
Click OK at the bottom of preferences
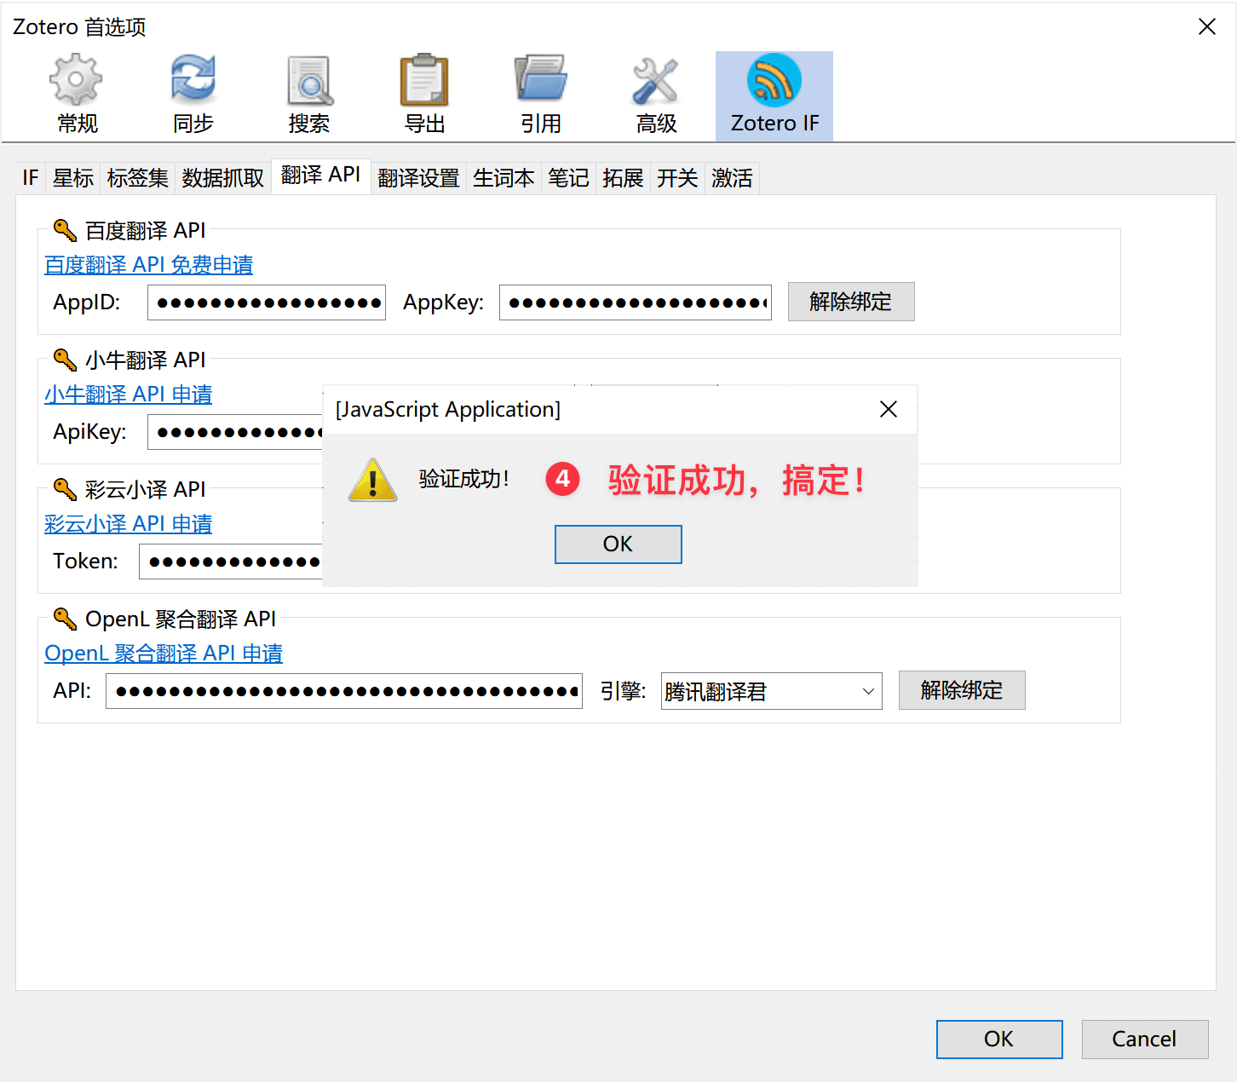pyautogui.click(x=999, y=1040)
